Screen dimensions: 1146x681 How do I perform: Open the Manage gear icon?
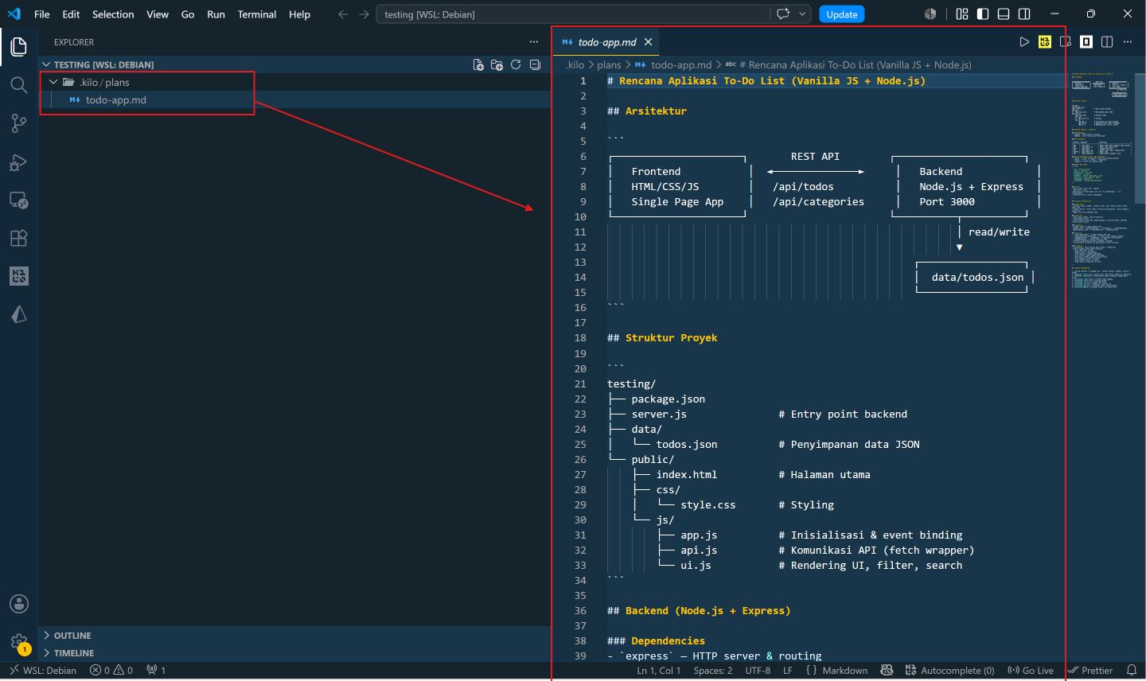(19, 642)
